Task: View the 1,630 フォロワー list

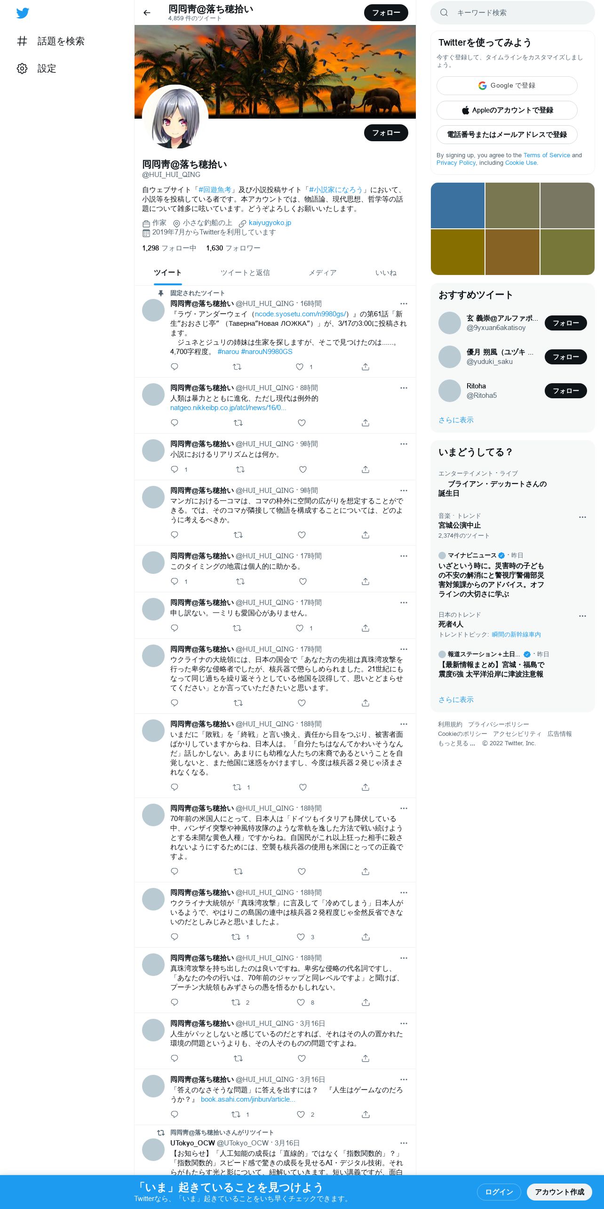Action: pyautogui.click(x=233, y=248)
